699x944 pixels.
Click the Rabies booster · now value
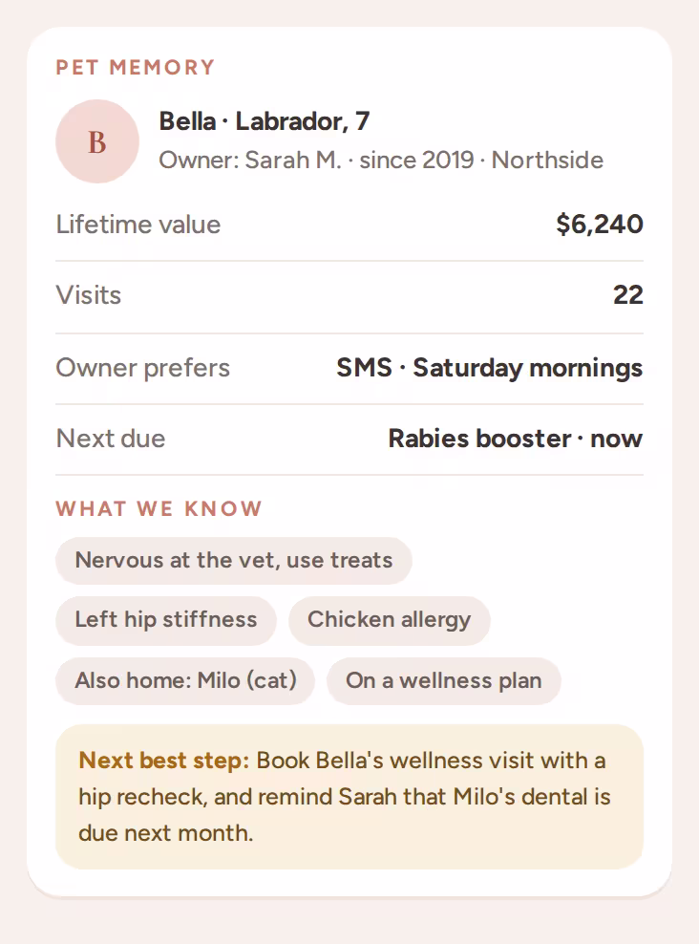coord(516,439)
